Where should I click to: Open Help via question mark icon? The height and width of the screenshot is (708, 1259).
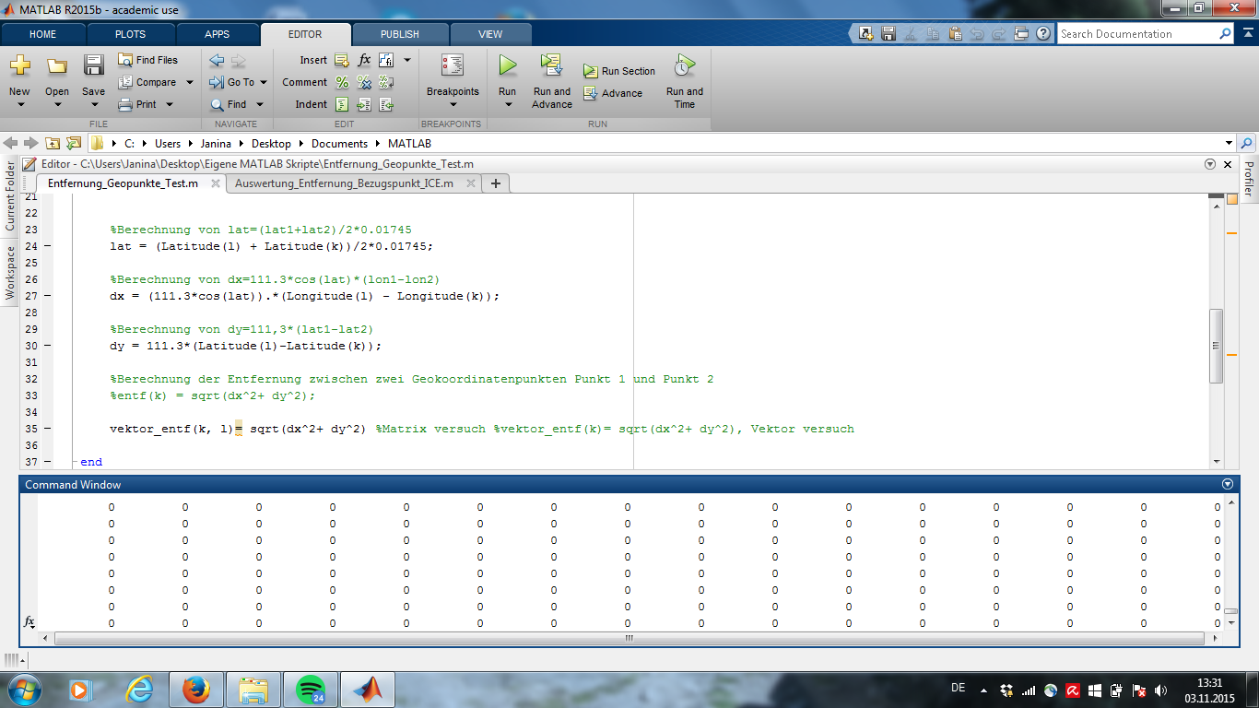(1042, 34)
